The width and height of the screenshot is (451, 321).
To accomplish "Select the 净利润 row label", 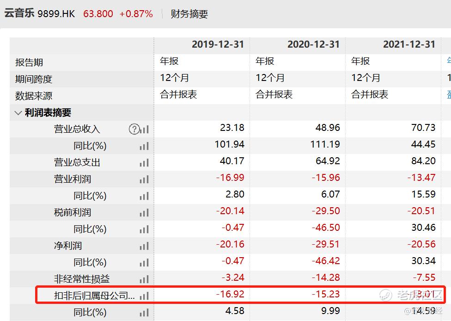I will click(68, 246).
